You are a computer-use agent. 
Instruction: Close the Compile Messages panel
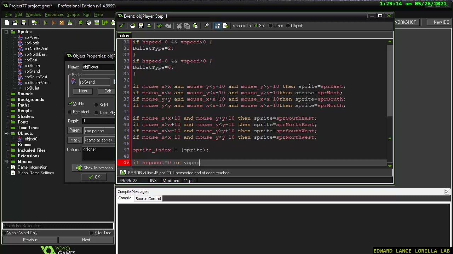tap(447, 192)
